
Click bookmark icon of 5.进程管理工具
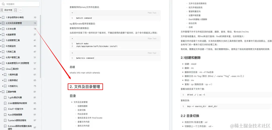3,40
